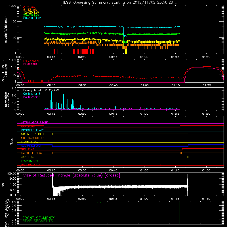The image size is (227, 227).
Task: Click the 1000 tick on counts/s/detector axis
Action: pos(13,6)
